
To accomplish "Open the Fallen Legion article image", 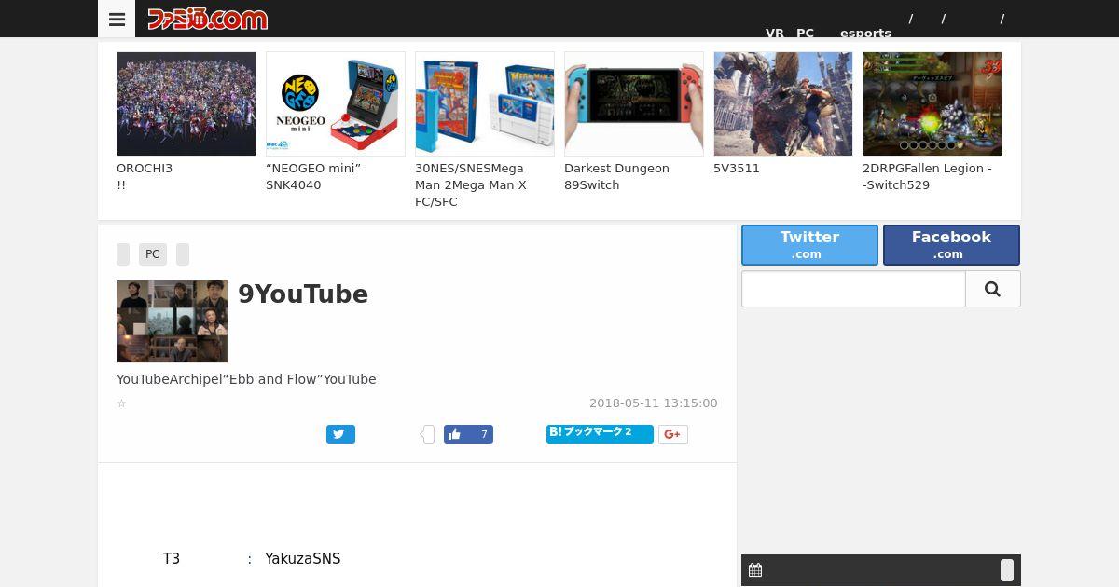I will (932, 103).
